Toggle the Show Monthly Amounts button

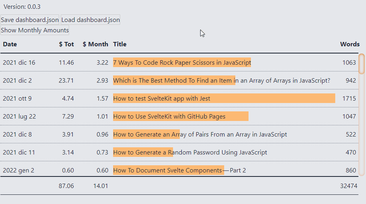click(x=35, y=30)
